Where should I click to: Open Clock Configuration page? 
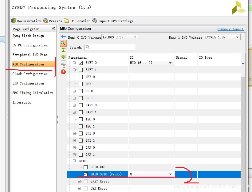pos(30,74)
